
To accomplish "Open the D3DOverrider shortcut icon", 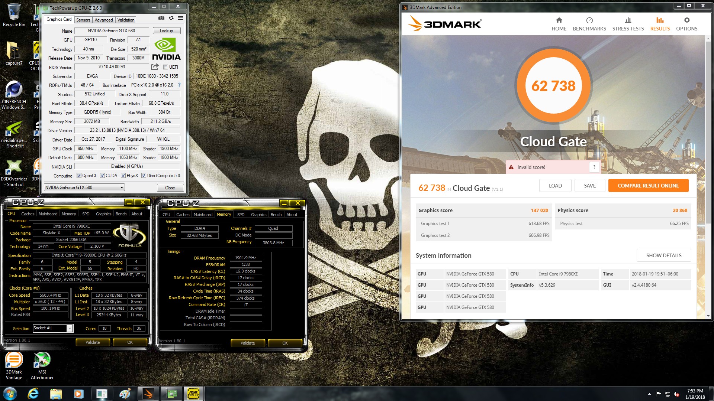I will click(14, 173).
